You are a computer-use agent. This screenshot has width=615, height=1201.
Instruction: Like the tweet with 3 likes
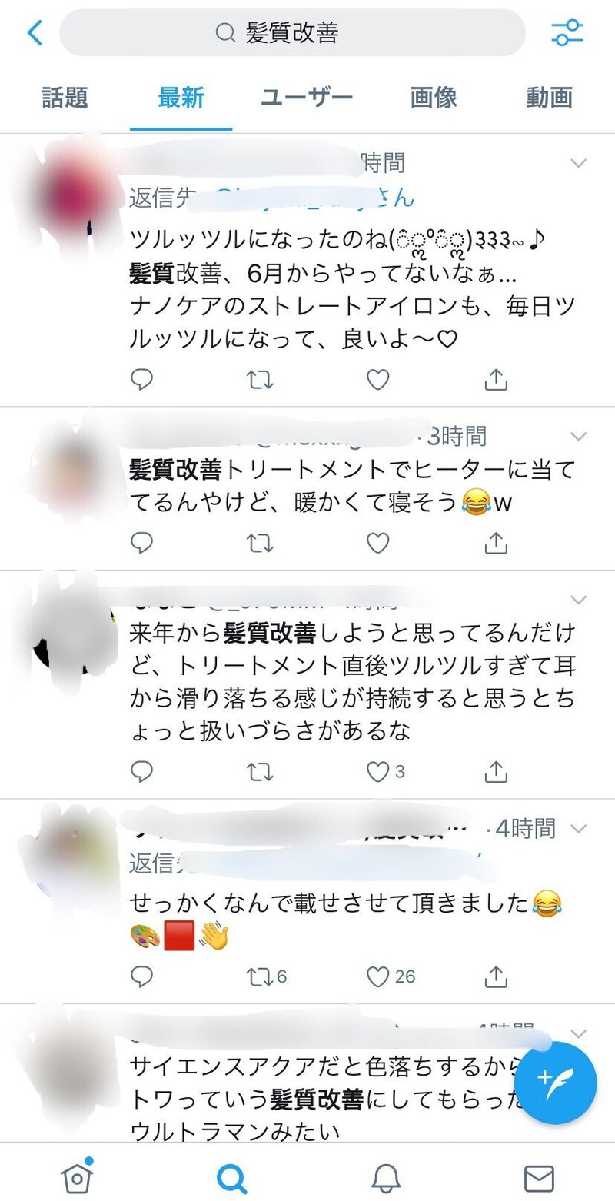pos(385,771)
